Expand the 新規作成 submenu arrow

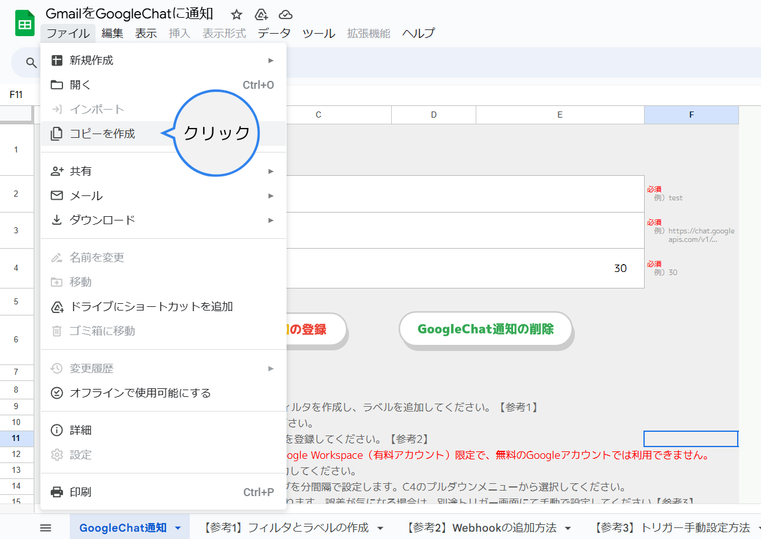click(x=271, y=60)
